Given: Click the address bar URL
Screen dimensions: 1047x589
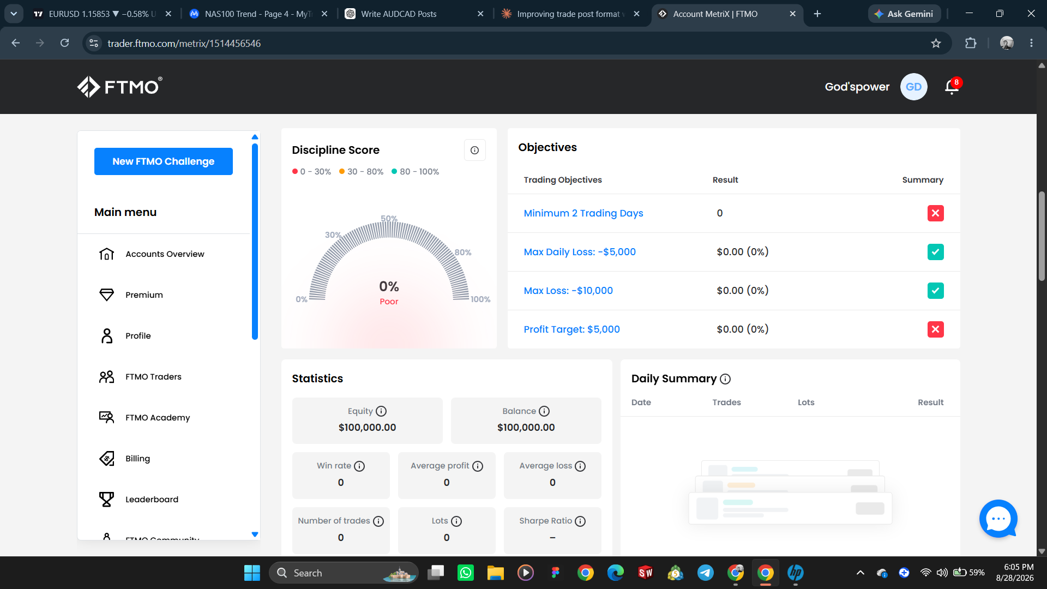Looking at the screenshot, I should (x=184, y=43).
